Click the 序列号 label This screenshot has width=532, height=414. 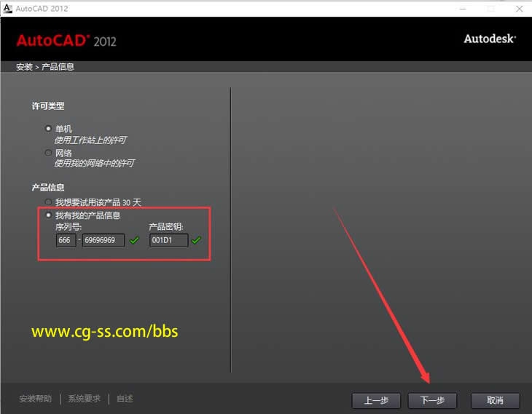pos(69,227)
